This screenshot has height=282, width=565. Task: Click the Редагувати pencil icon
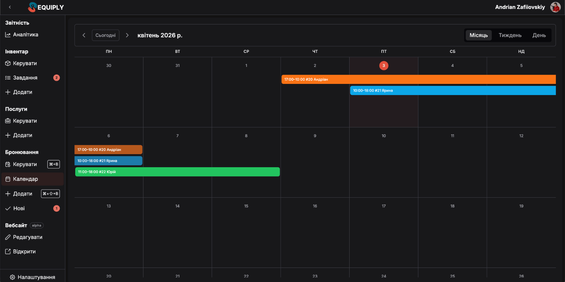pyautogui.click(x=8, y=237)
